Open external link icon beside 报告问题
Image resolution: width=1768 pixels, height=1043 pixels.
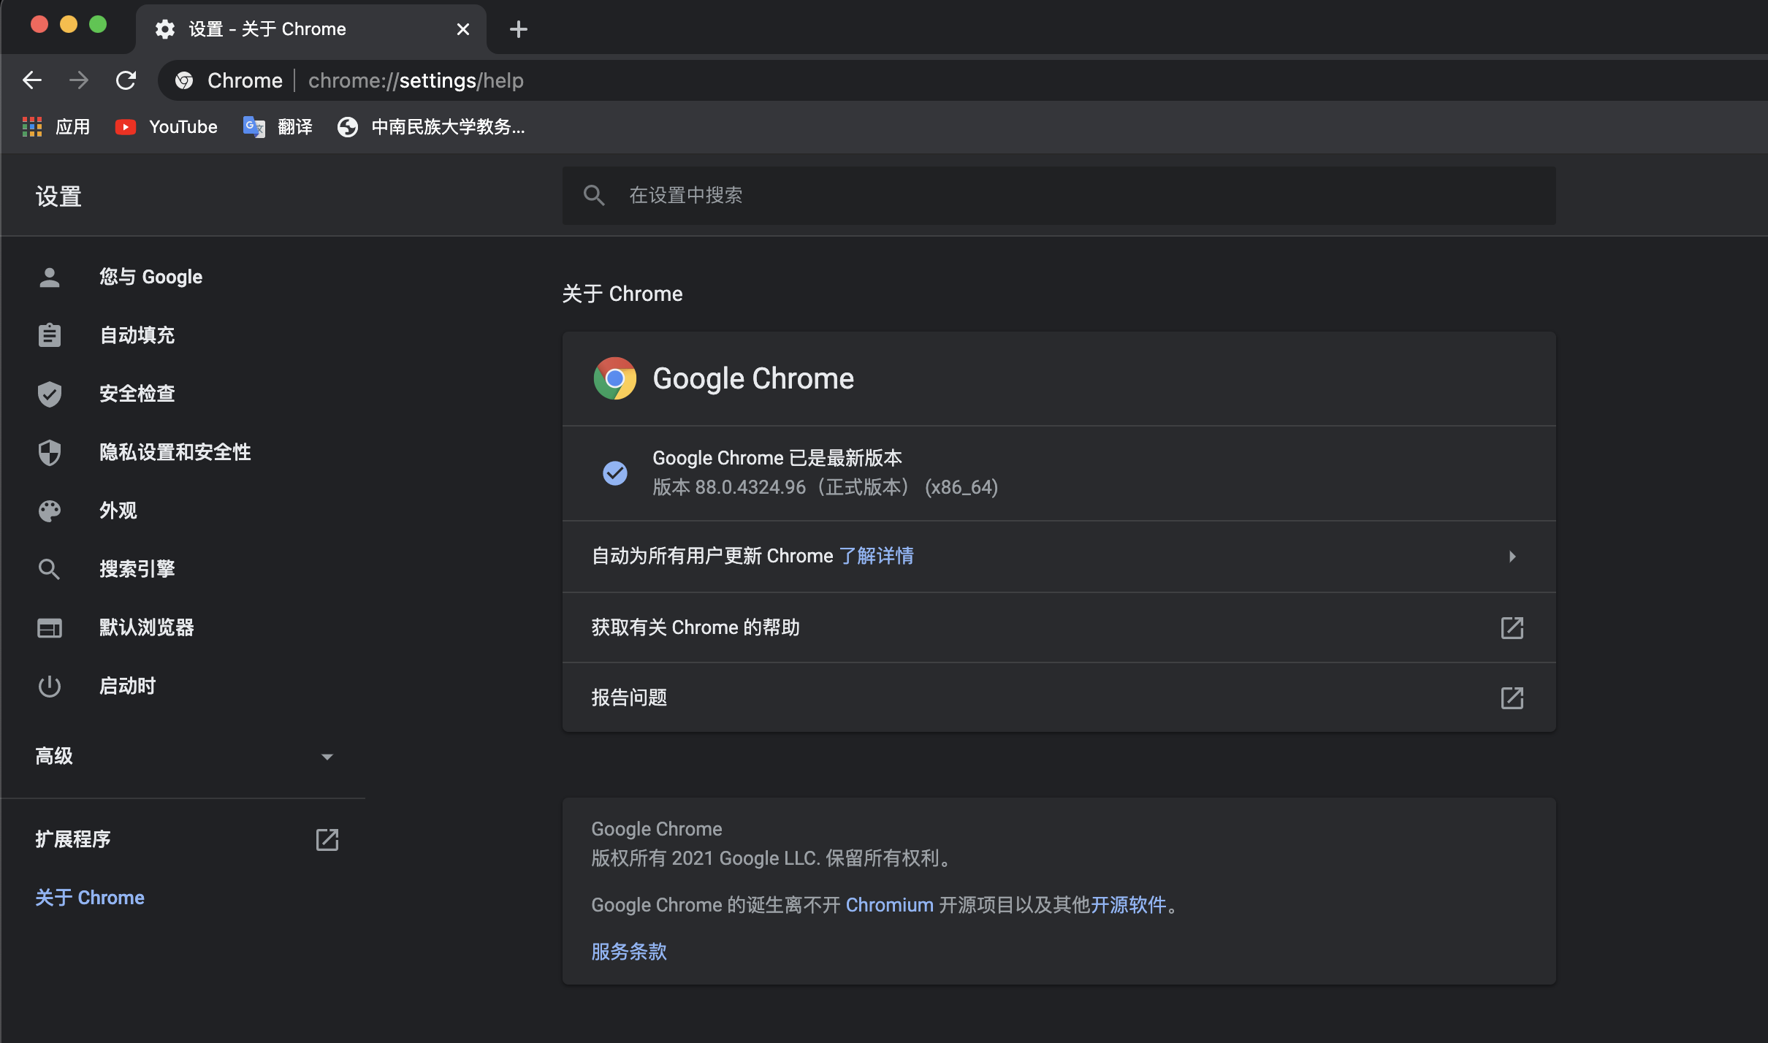pyautogui.click(x=1512, y=698)
